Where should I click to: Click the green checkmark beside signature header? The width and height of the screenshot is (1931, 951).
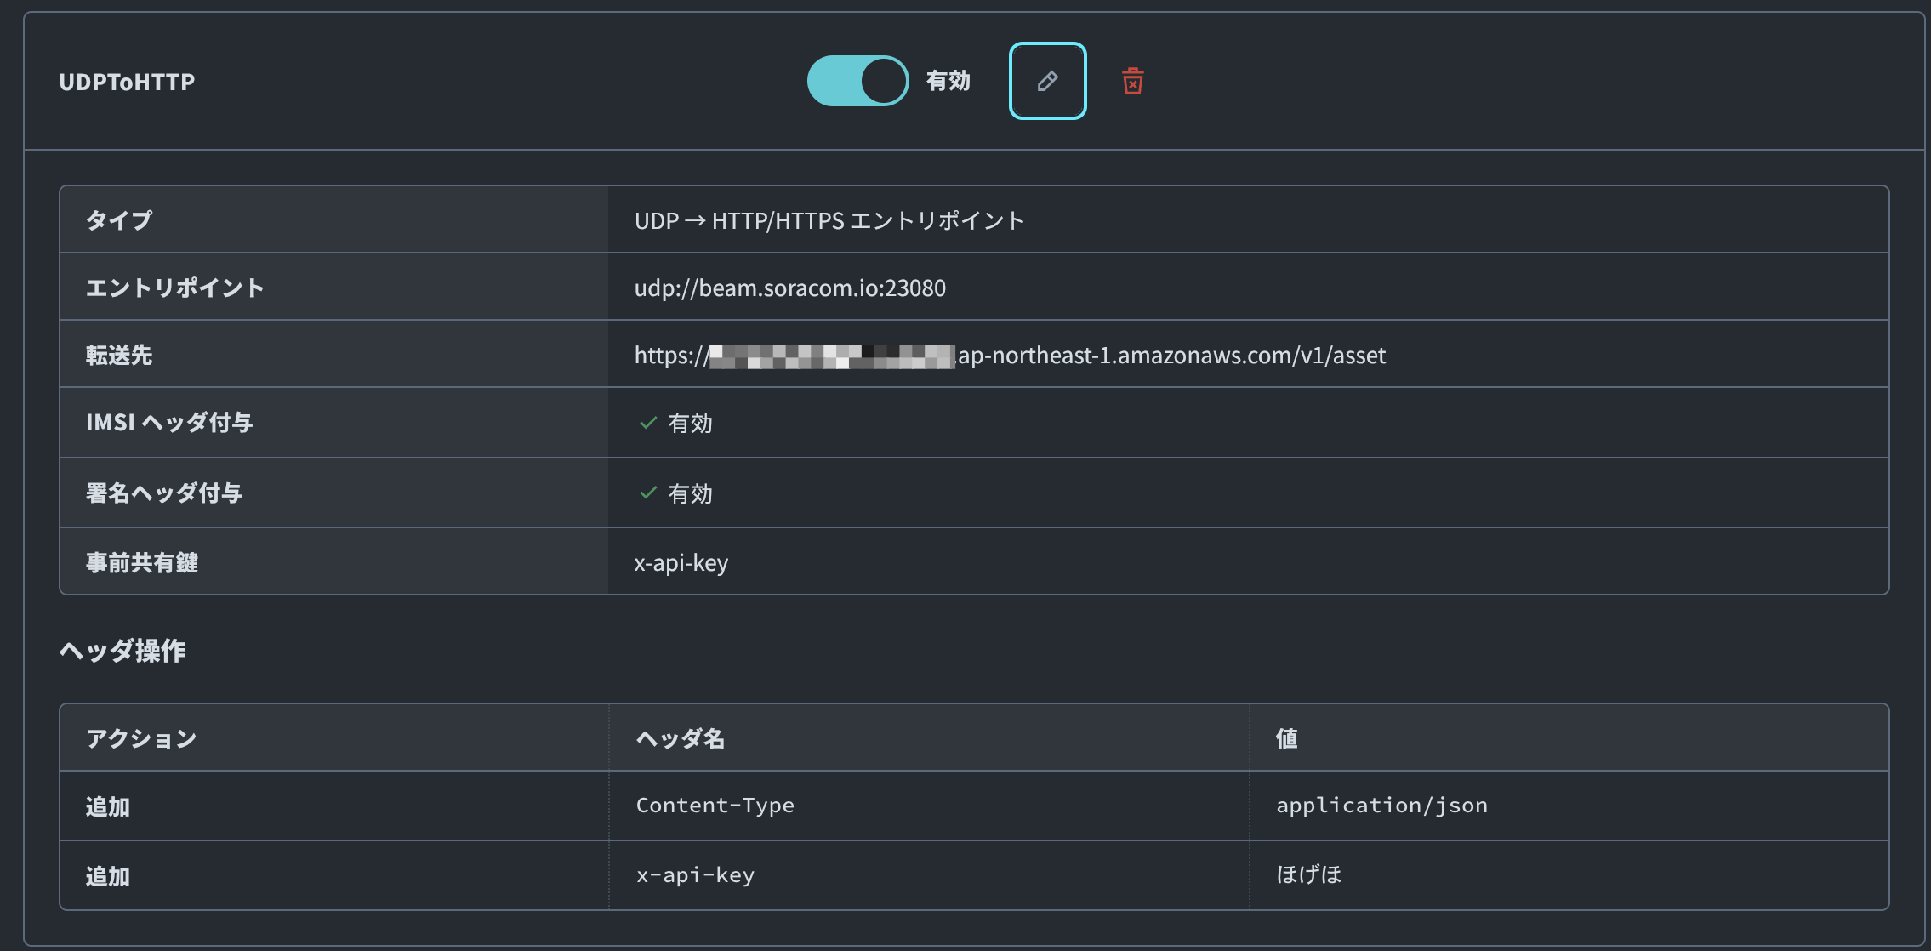click(648, 493)
